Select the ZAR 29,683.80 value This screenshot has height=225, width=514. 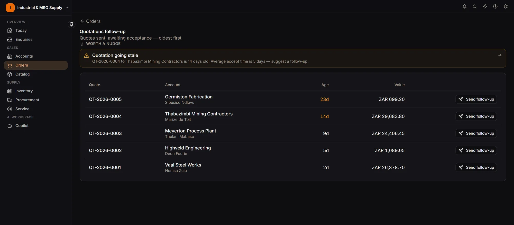click(388, 116)
